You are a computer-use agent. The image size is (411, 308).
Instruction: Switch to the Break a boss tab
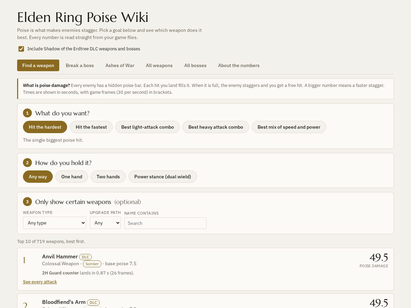tap(80, 65)
